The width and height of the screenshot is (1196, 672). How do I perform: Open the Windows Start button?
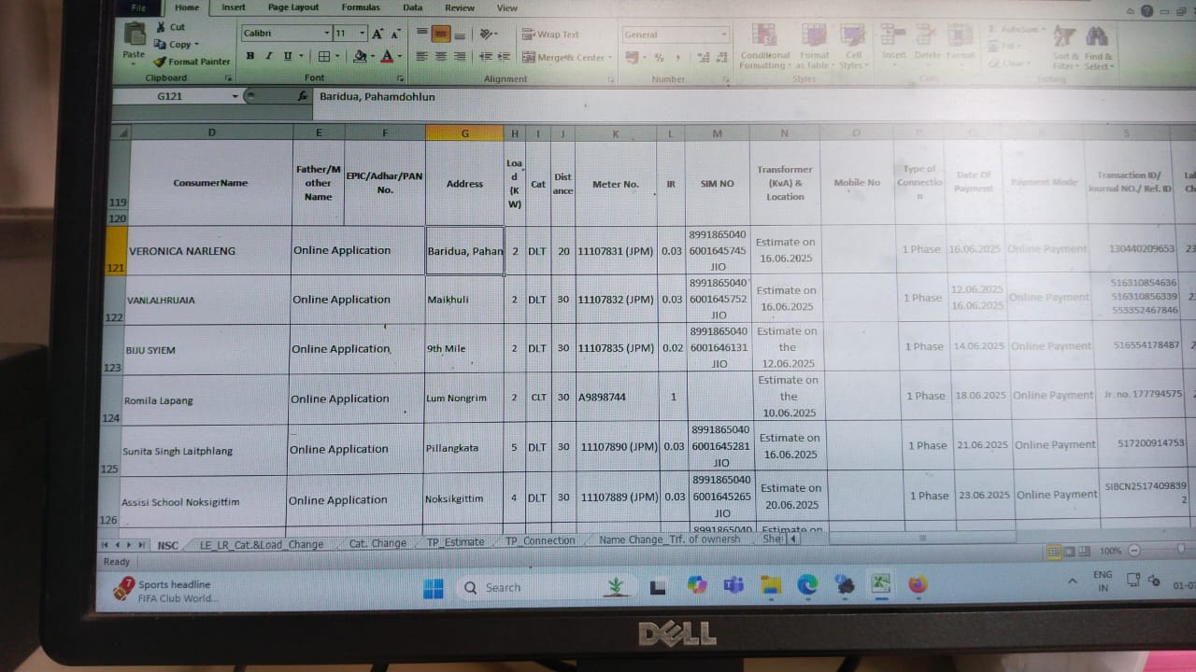(434, 588)
